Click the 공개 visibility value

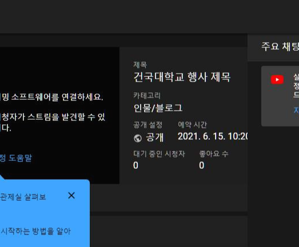(x=155, y=137)
